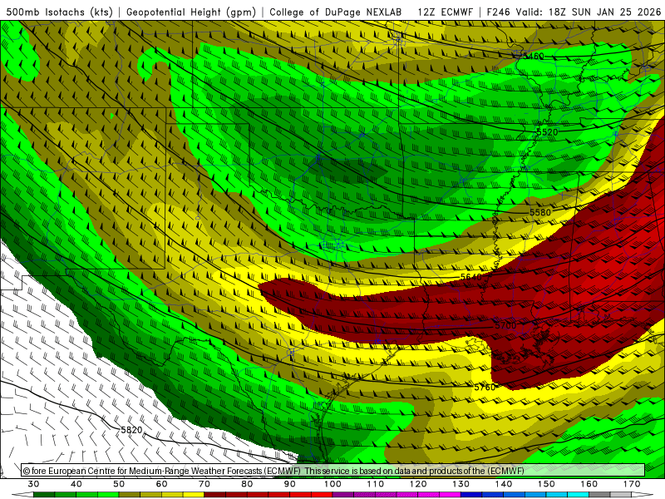The height and width of the screenshot is (499, 665).
Task: Click the 30 label on color scale
Action: pyautogui.click(x=33, y=484)
